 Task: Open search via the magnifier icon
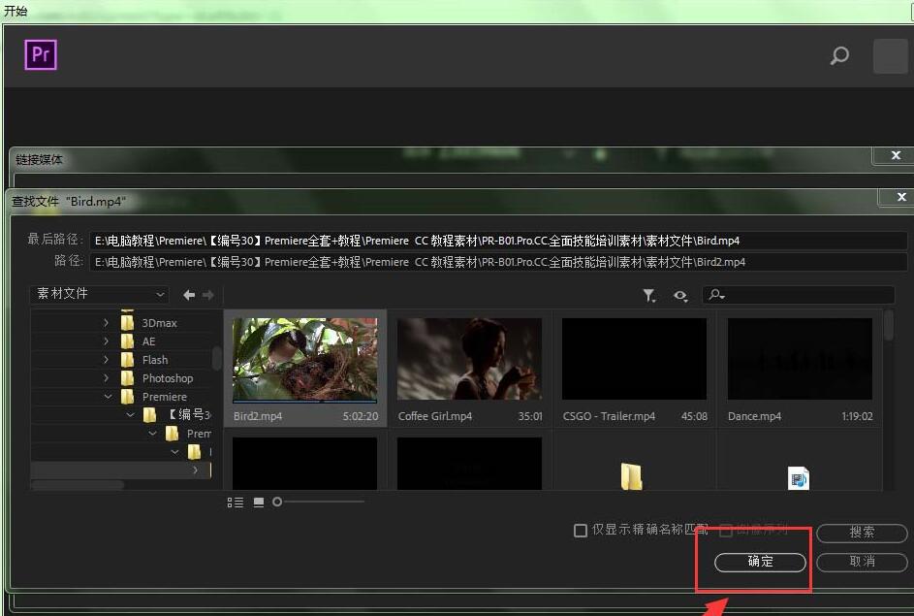839,56
